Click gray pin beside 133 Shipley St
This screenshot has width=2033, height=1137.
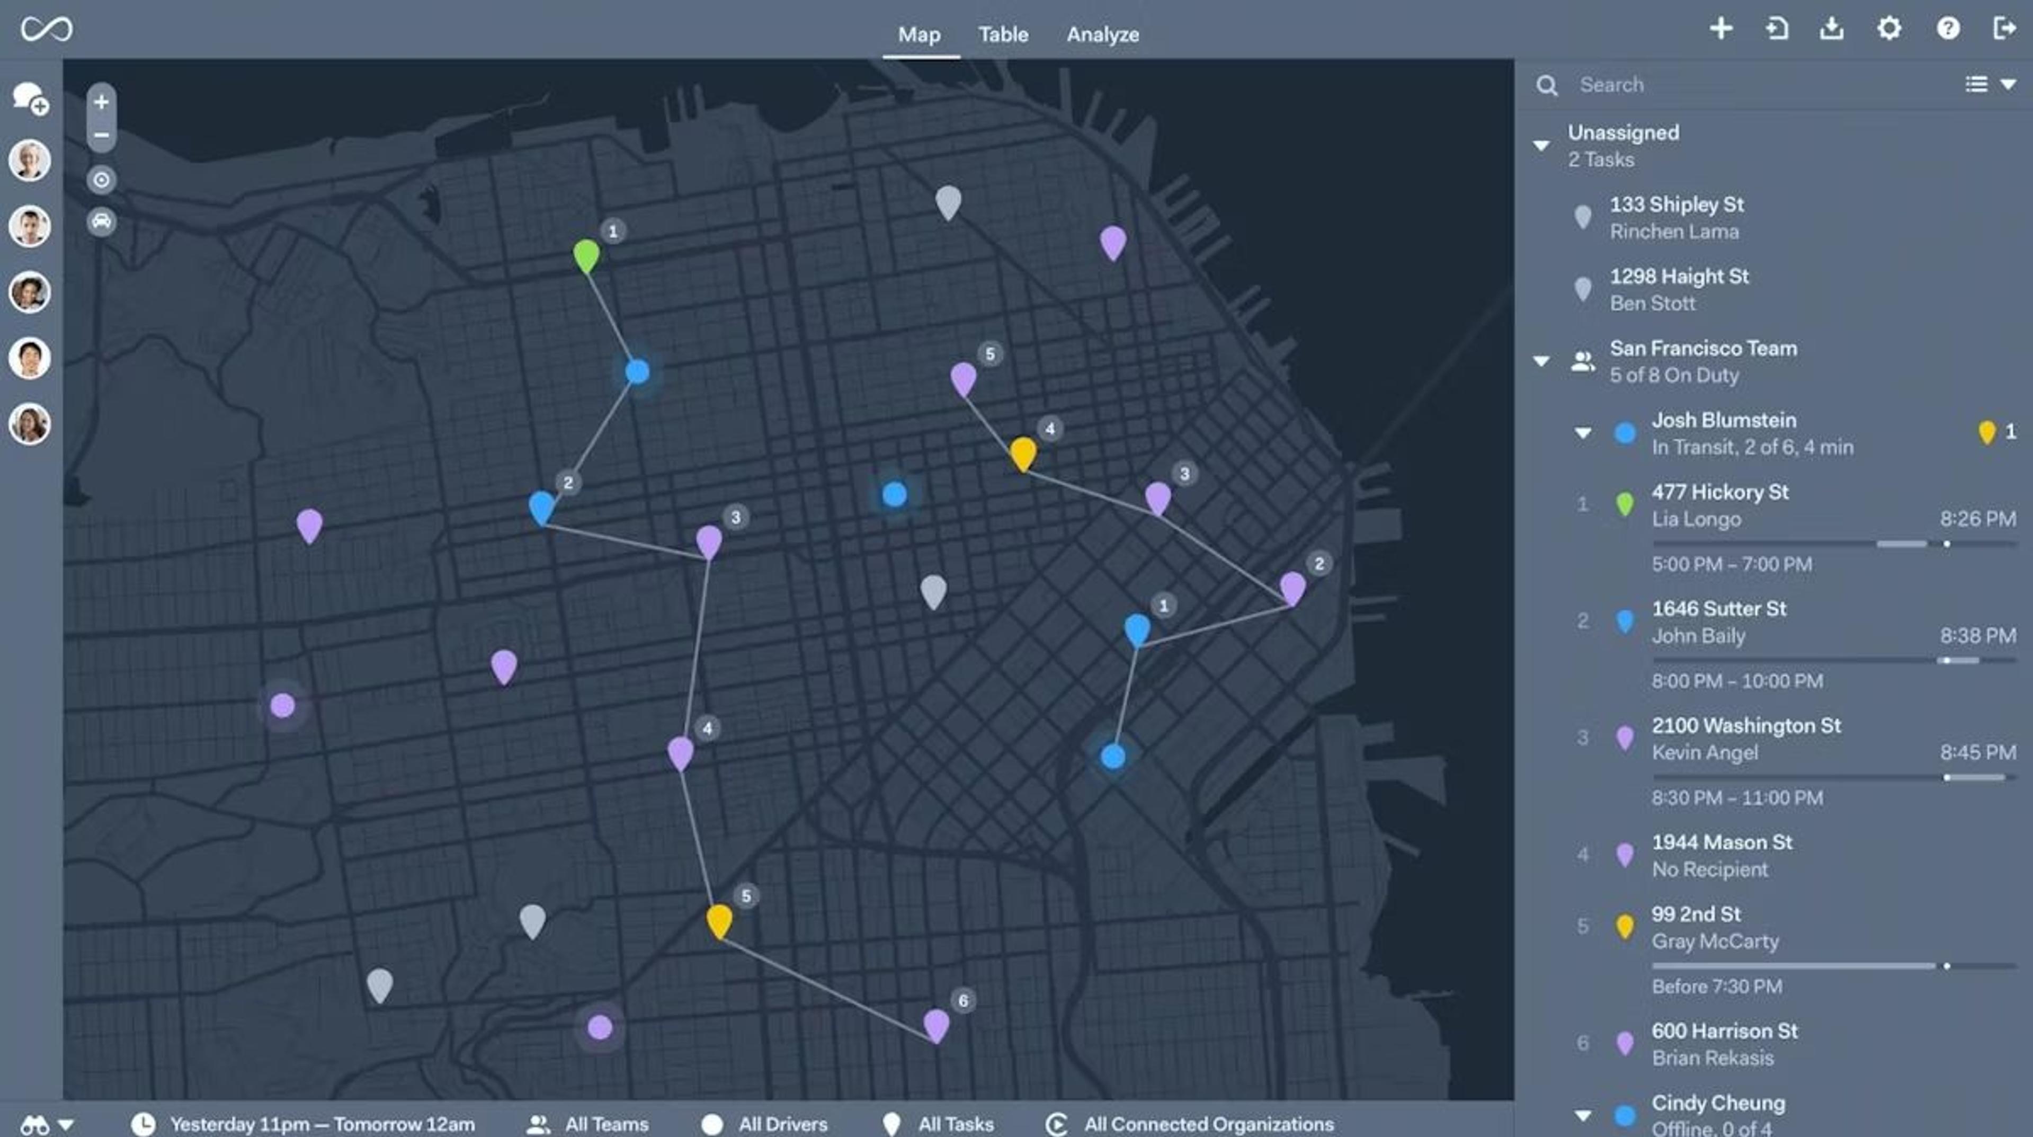coord(1582,217)
